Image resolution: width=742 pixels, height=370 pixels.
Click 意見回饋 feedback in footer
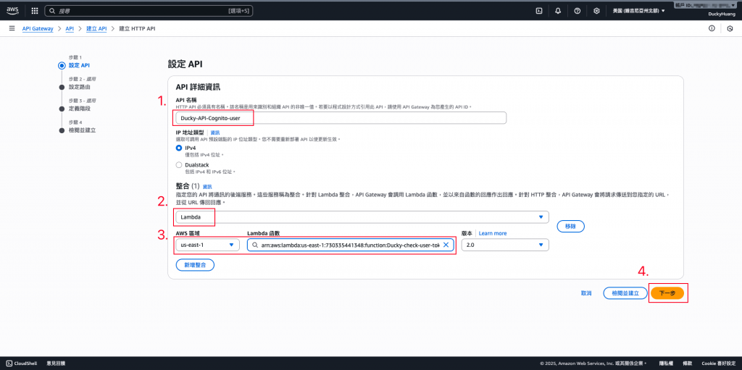(x=56, y=363)
